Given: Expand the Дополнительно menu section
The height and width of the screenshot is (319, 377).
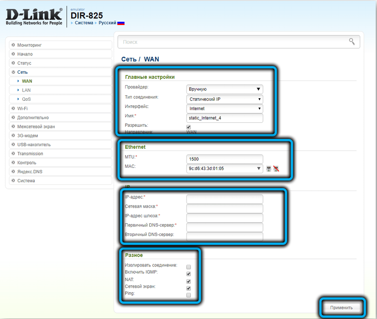Looking at the screenshot, I should pyautogui.click(x=61, y=117).
